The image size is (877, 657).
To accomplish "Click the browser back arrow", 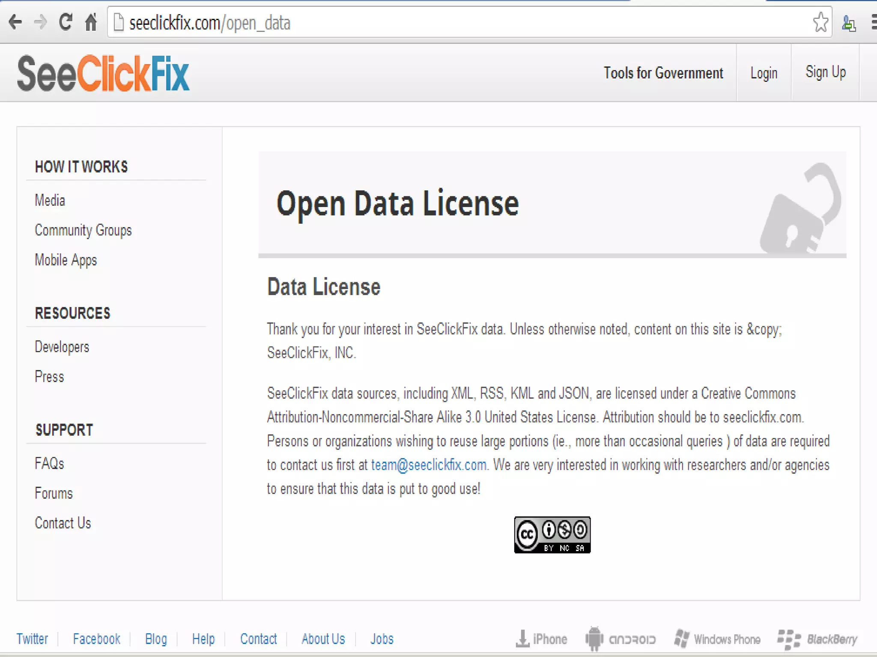I will [15, 22].
